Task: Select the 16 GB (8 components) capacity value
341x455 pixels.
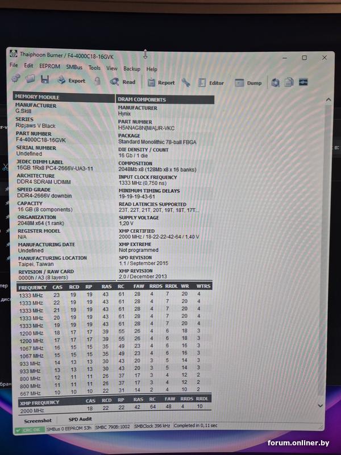Action: 45,209
